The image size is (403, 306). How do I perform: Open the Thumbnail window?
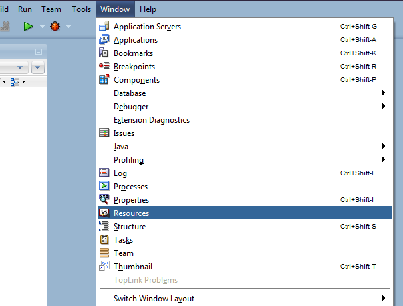point(133,267)
